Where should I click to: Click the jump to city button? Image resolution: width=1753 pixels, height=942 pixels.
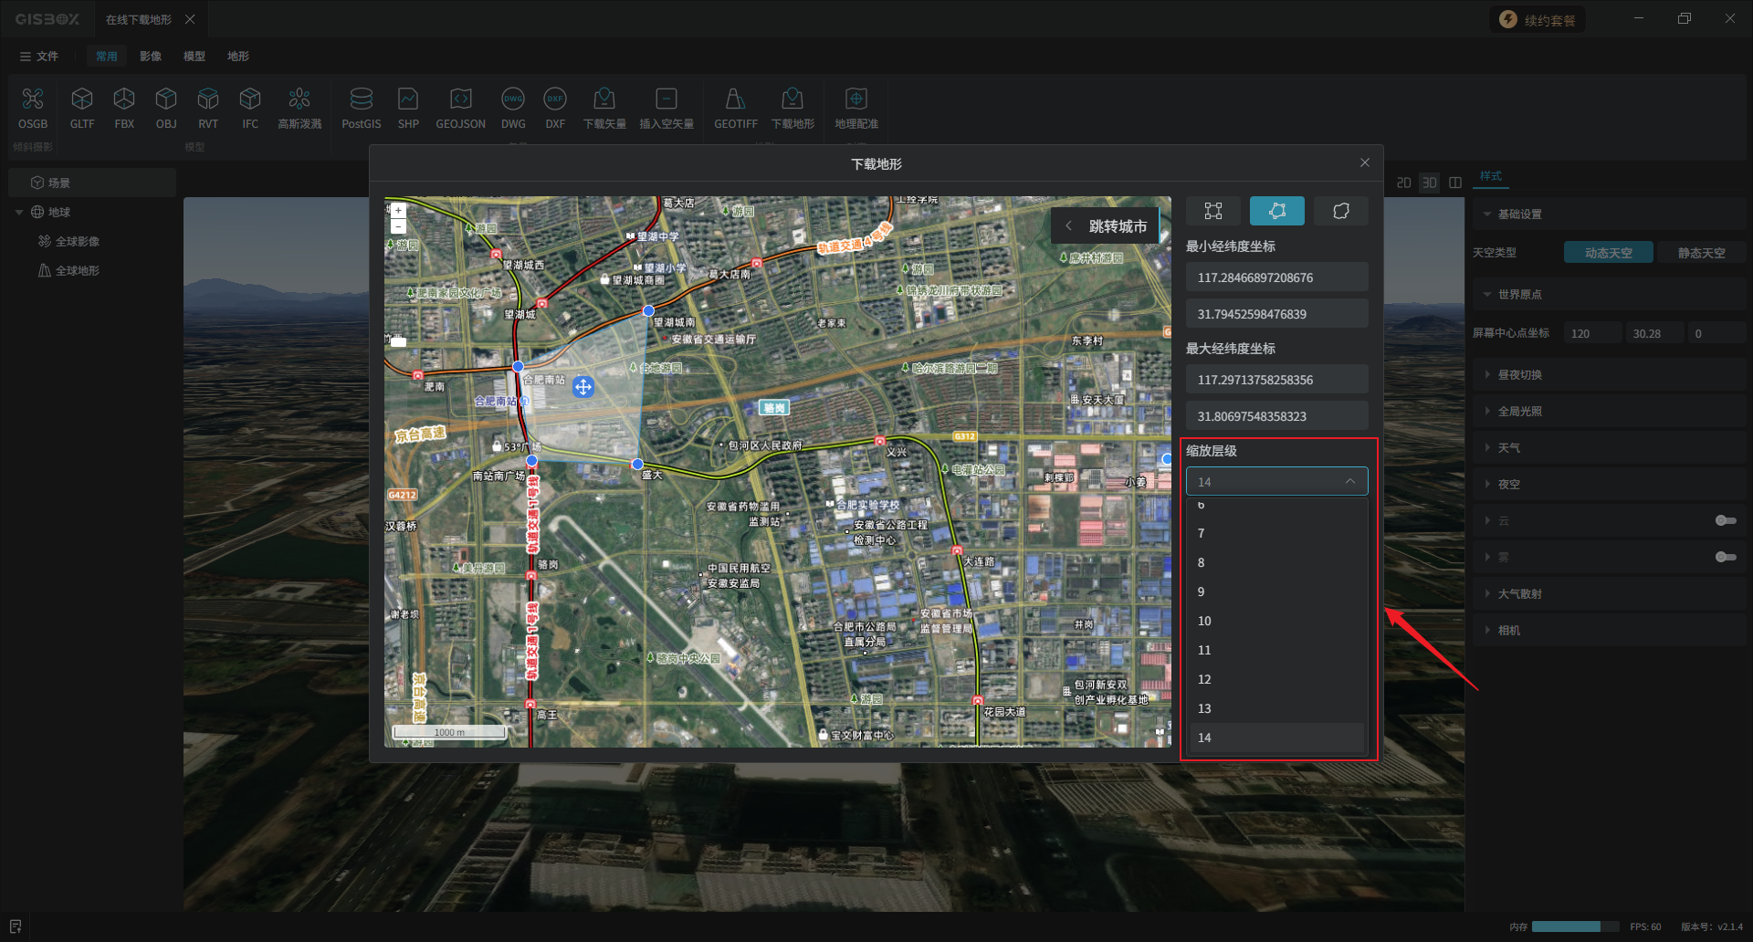tap(1107, 226)
